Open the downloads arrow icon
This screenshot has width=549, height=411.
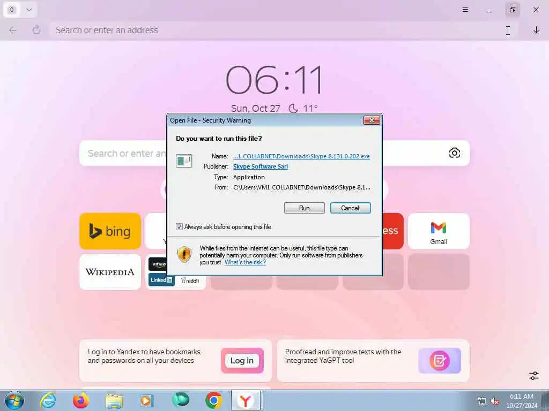point(536,31)
